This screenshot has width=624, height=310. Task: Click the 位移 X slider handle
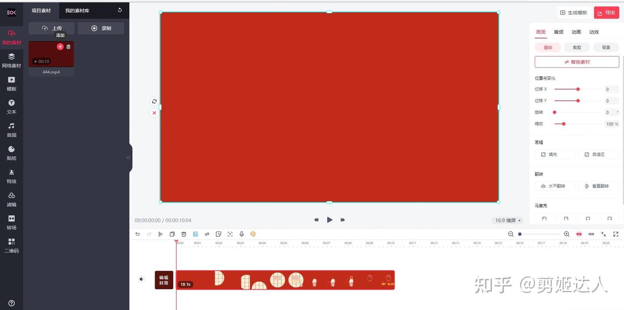point(578,89)
